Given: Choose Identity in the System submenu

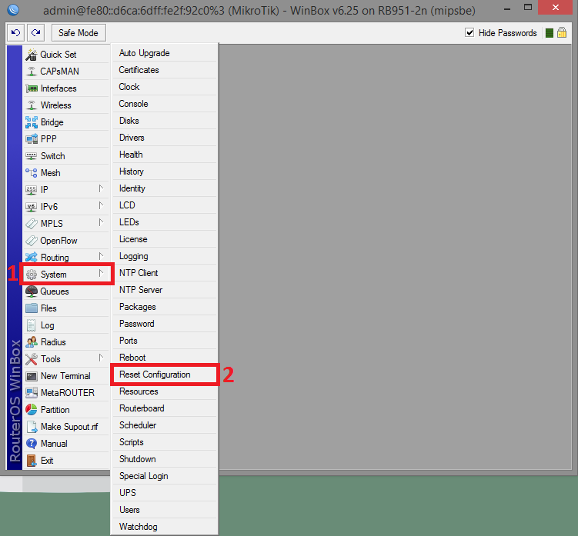Looking at the screenshot, I should pyautogui.click(x=165, y=188).
